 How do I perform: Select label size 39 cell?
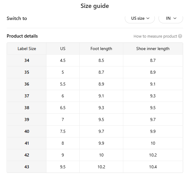pos(27,119)
